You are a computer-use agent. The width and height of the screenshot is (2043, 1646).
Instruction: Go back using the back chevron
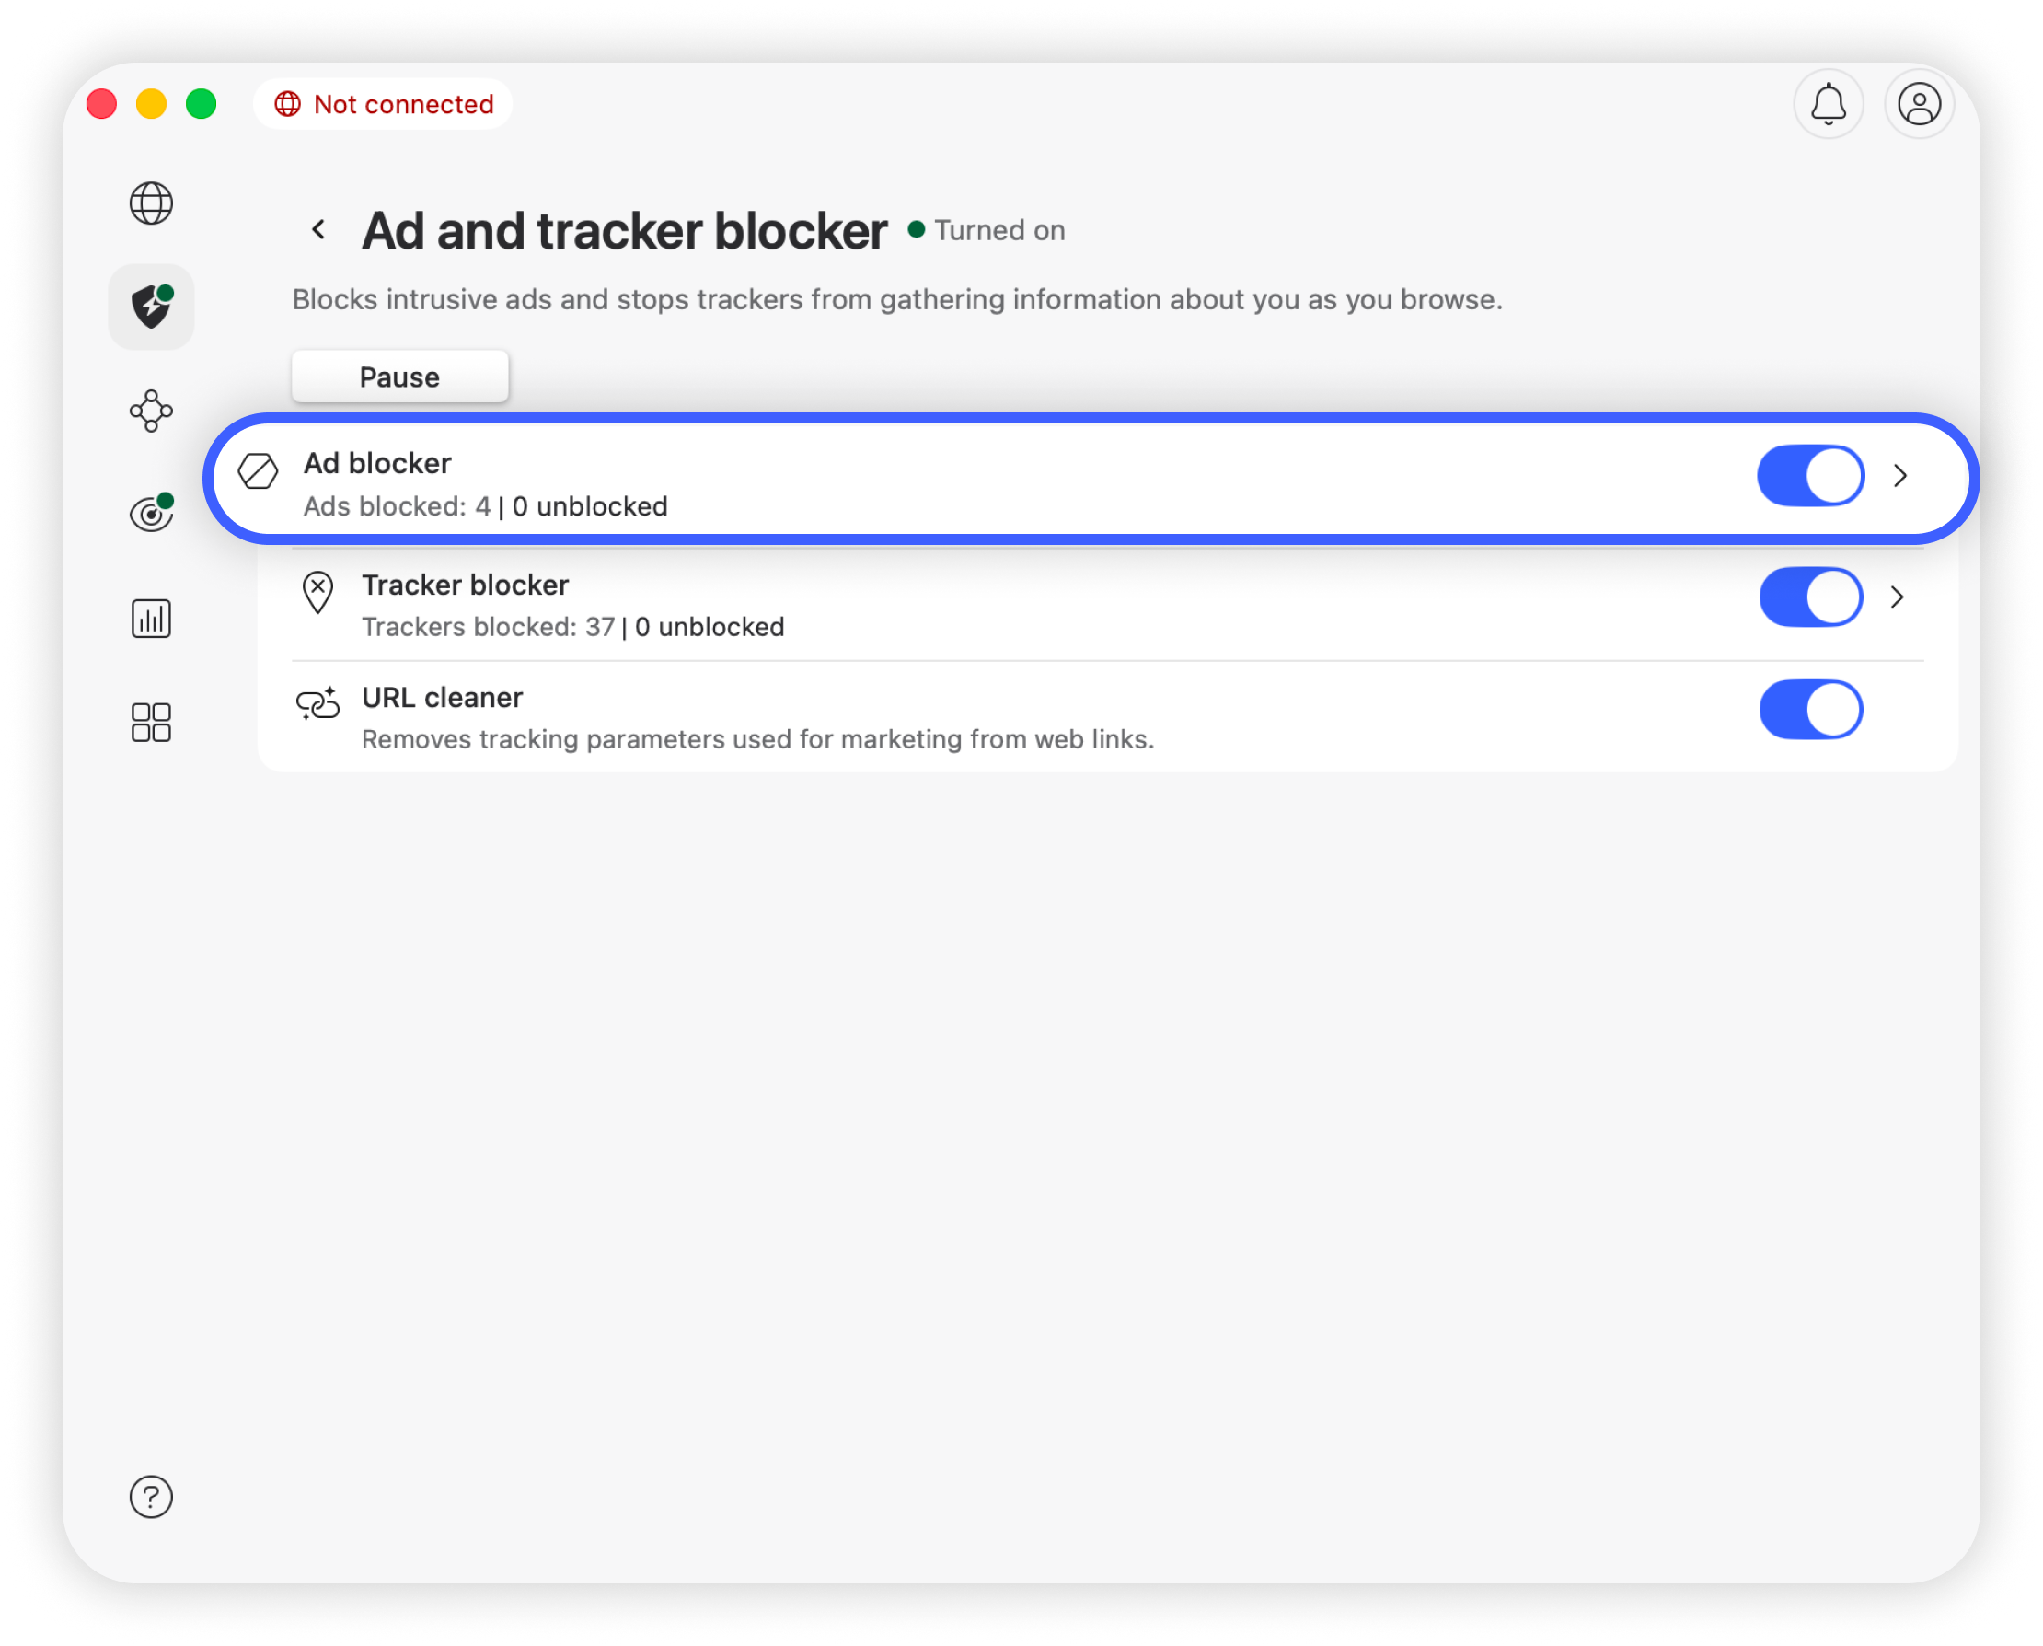319,229
